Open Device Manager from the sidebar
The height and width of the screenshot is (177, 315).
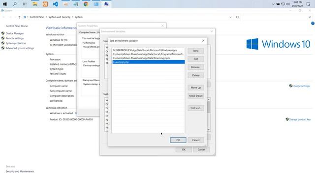click(15, 33)
